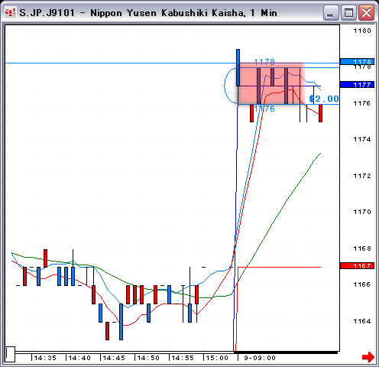Screen dimensions: 379x367
Task: Select the dark blue 1177 price marker
Action: [x=357, y=84]
